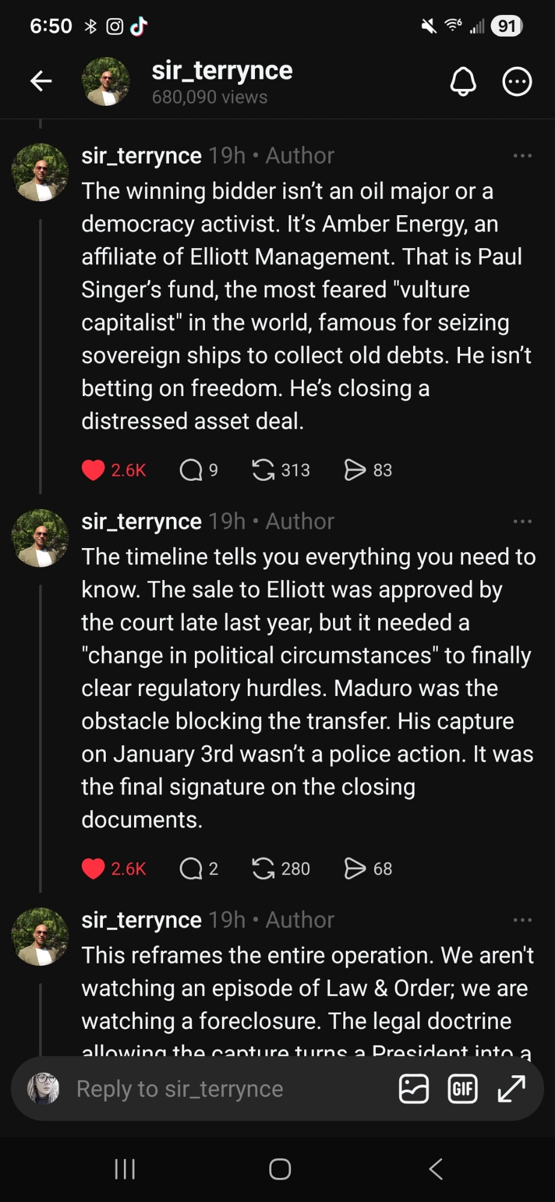Type in the Reply to sir_terrynce field
Image resolution: width=555 pixels, height=1202 pixels.
228,1089
